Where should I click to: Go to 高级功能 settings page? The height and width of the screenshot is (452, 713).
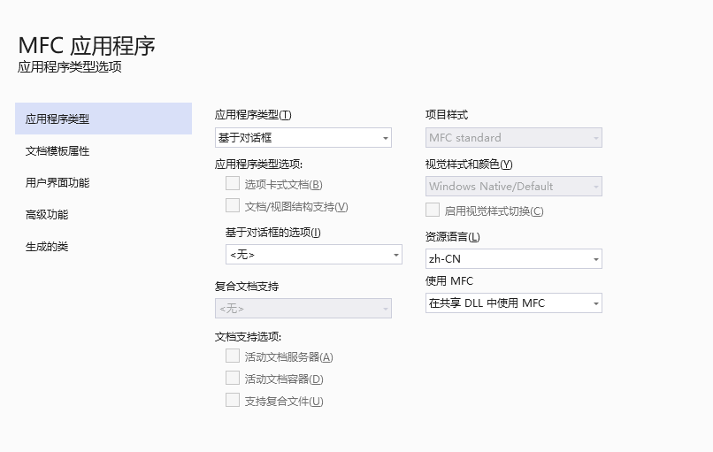click(48, 215)
